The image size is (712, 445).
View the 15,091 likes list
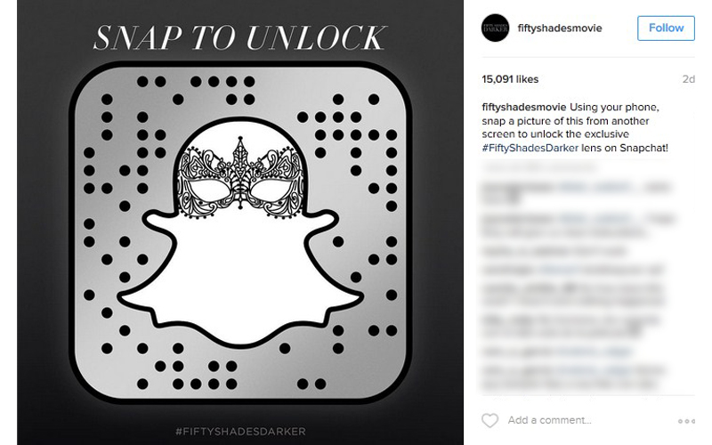point(510,79)
